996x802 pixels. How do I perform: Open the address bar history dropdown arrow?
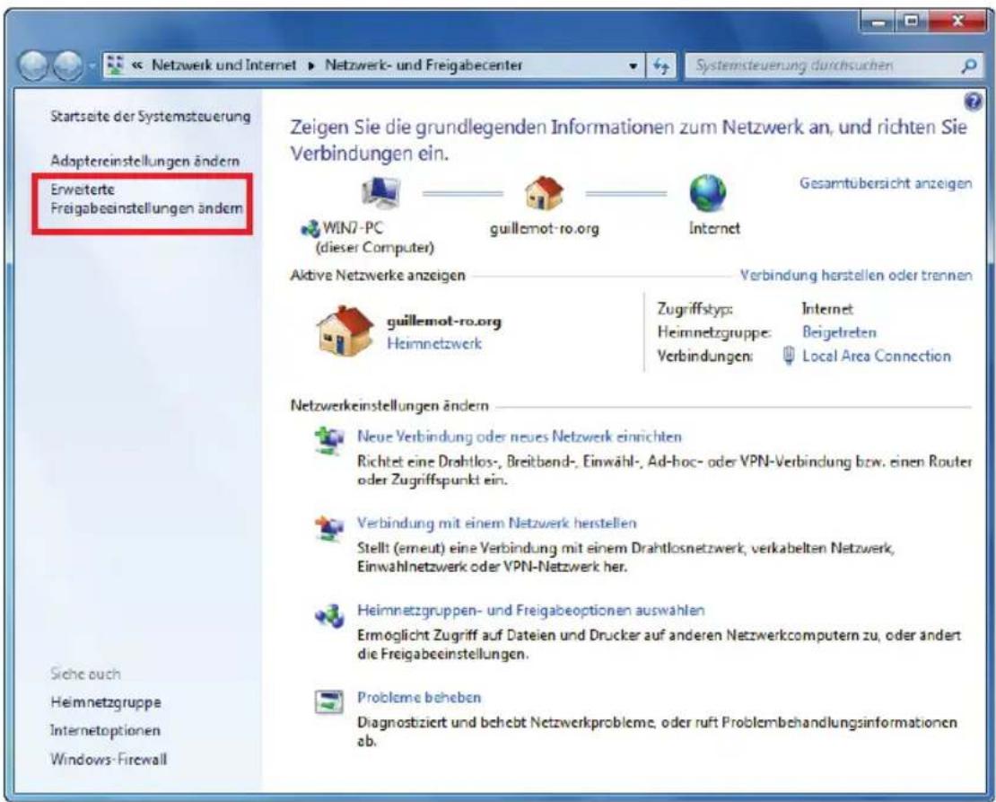(633, 66)
